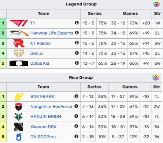The image size is (163, 143).
Task: Click the DN SOOPers blue logo
Action: 19,137
